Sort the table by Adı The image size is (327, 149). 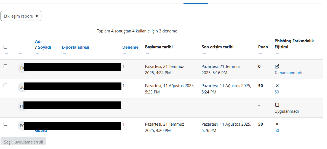point(38,42)
